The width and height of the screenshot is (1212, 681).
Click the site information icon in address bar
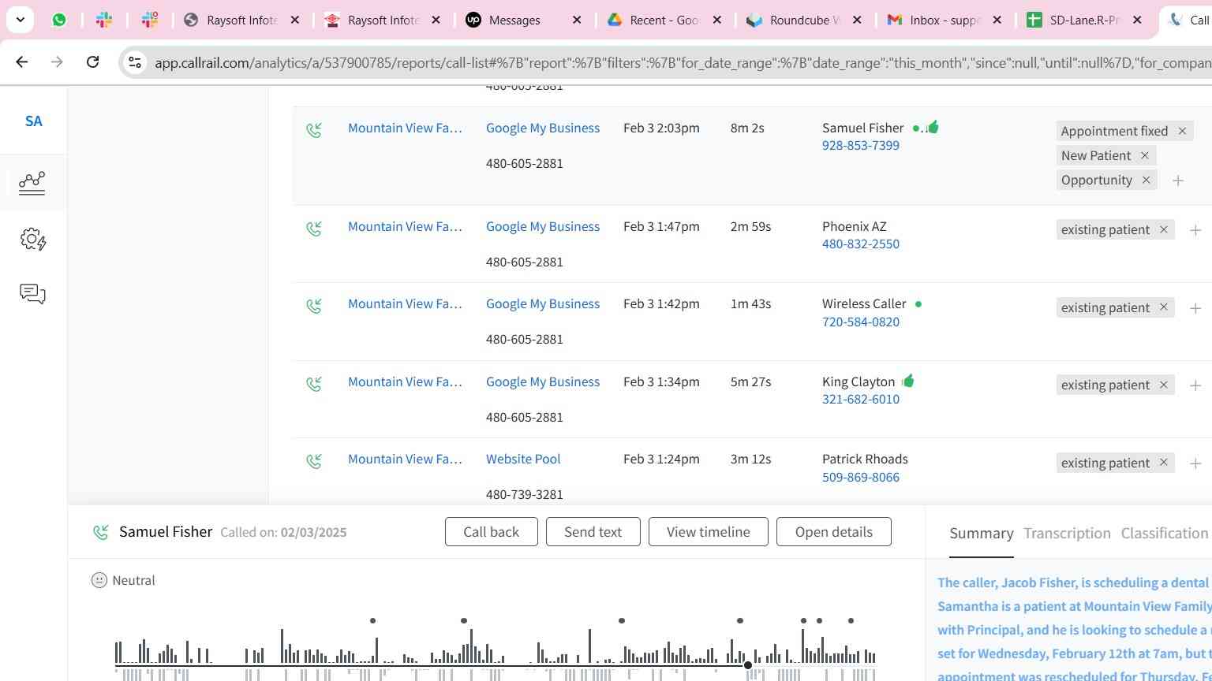click(135, 62)
